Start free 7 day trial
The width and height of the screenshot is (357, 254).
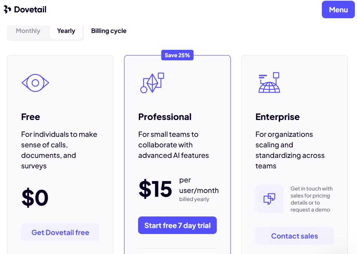[x=177, y=225]
